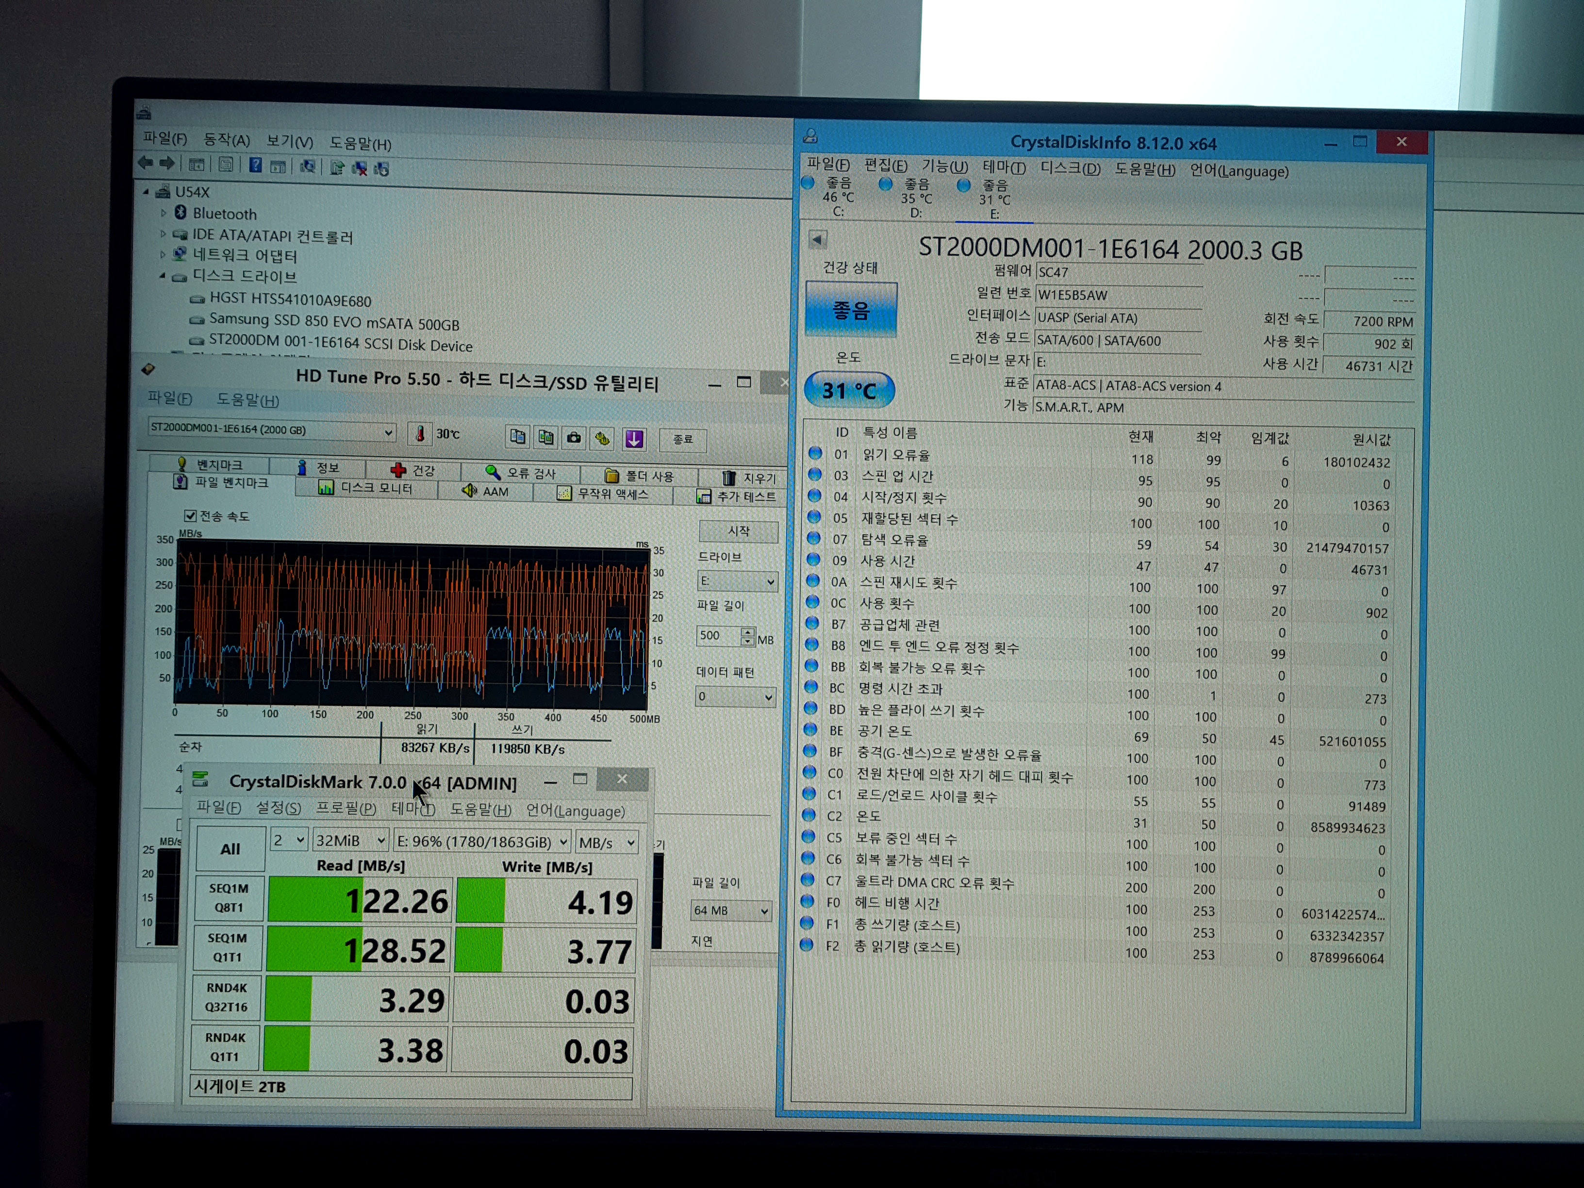Click the 시작 button in HD Tune
This screenshot has width=1584, height=1188.
[738, 531]
